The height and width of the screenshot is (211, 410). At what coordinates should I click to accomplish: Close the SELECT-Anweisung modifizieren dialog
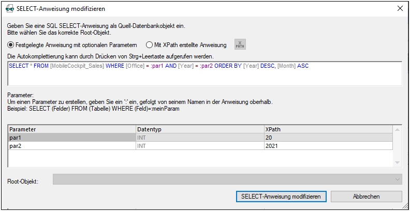point(399,9)
